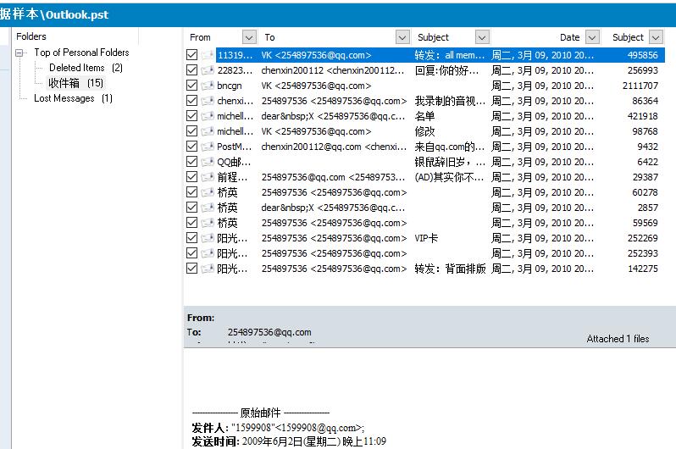The height and width of the screenshot is (449, 676).
Task: Click the rightmost Subject column header
Action: (628, 37)
